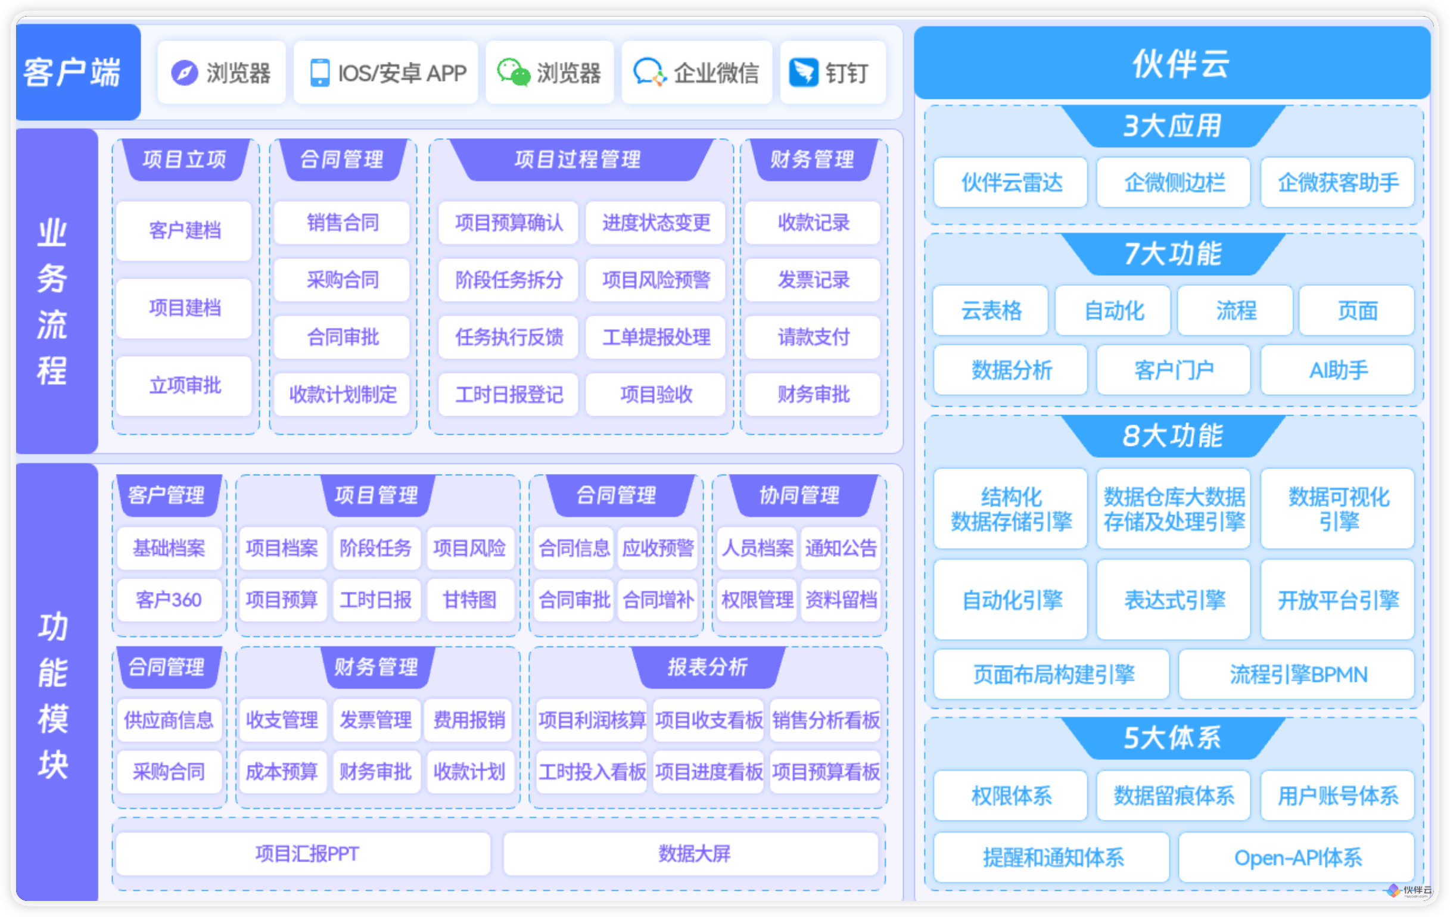The image size is (1450, 917).
Task: Select the AI助手 feature
Action: 1337,370
